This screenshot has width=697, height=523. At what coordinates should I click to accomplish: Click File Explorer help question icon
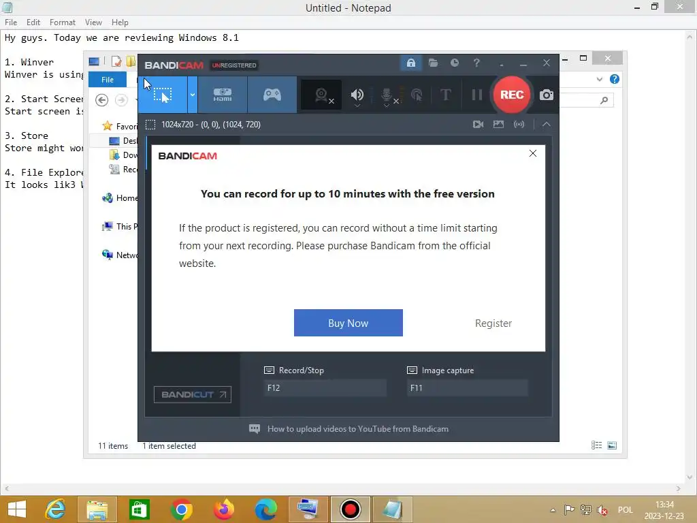pyautogui.click(x=615, y=79)
